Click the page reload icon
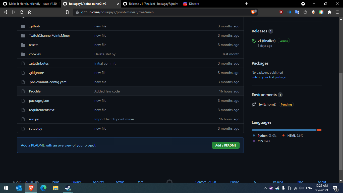The width and height of the screenshot is (343, 193). tap(22, 12)
